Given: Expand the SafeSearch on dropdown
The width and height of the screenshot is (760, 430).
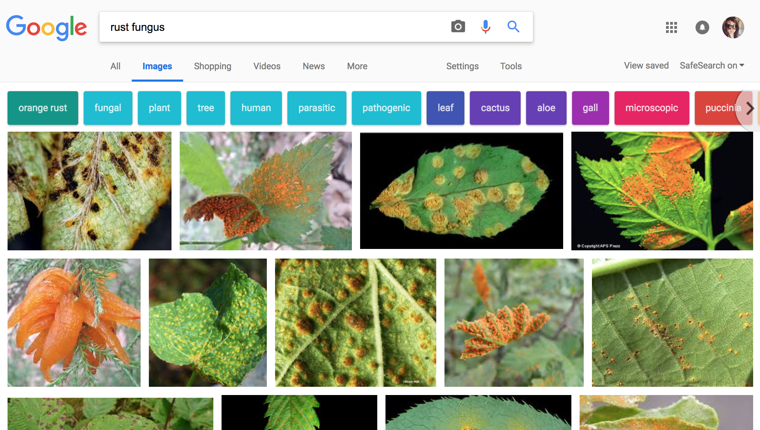Looking at the screenshot, I should (712, 65).
